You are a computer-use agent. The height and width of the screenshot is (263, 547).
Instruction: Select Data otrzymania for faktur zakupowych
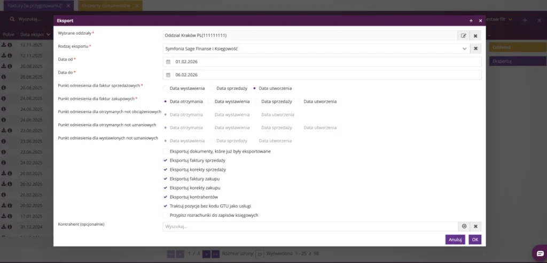166,102
